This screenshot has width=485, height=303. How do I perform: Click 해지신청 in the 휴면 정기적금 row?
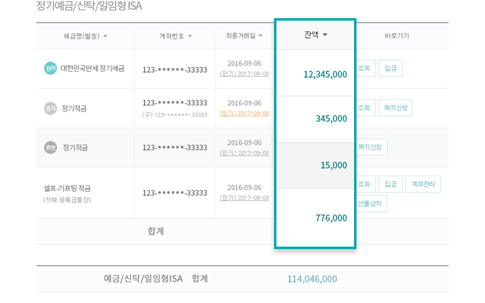tap(372, 147)
